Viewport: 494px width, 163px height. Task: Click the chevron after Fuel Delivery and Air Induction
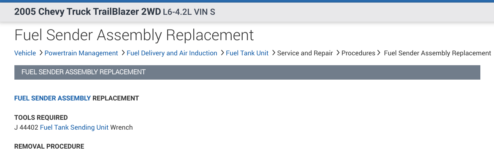[222, 53]
